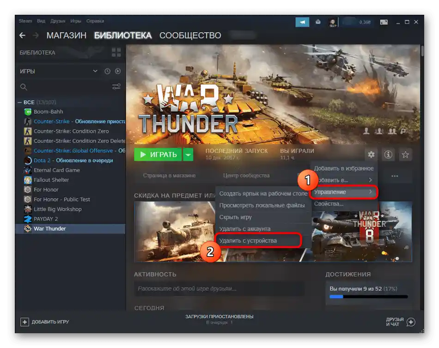
Task: Click the Boom-Bahh game icon
Action: click(x=28, y=112)
